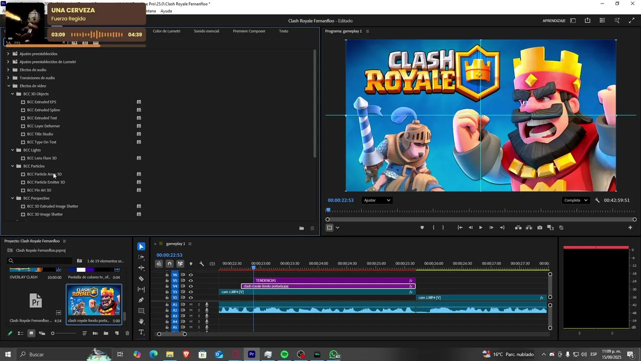Open the Ajustar zoom level dropdown
The image size is (641, 361).
(x=377, y=200)
